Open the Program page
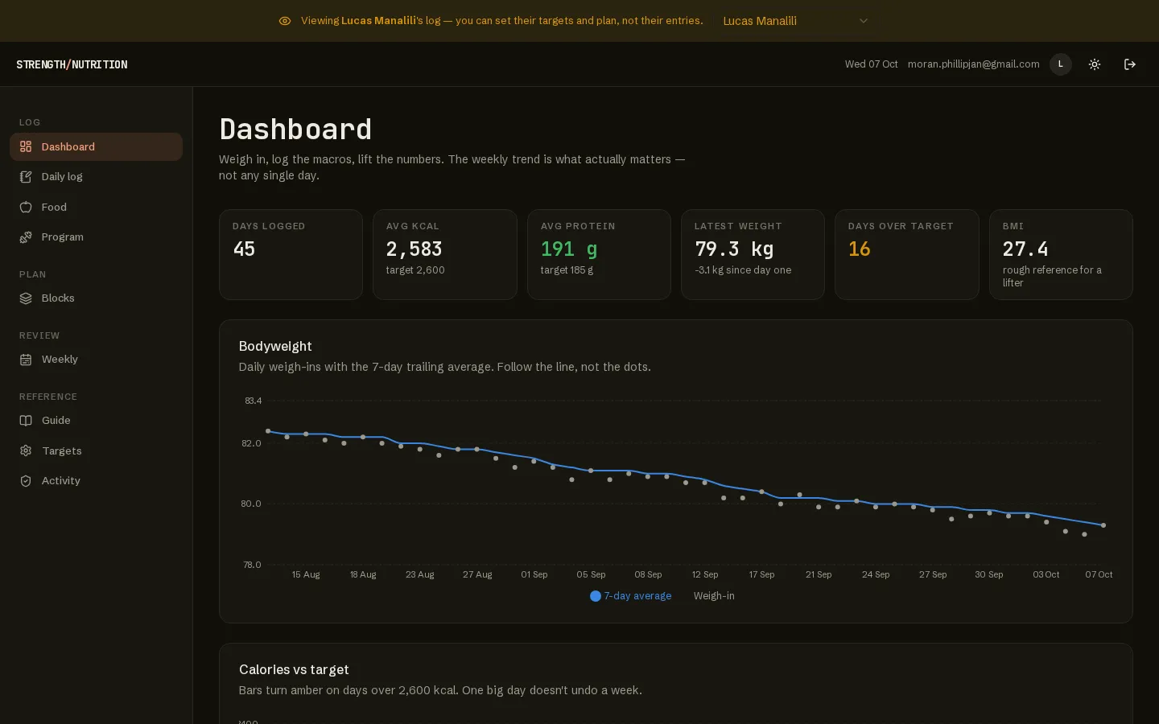The image size is (1159, 724). tap(96, 237)
